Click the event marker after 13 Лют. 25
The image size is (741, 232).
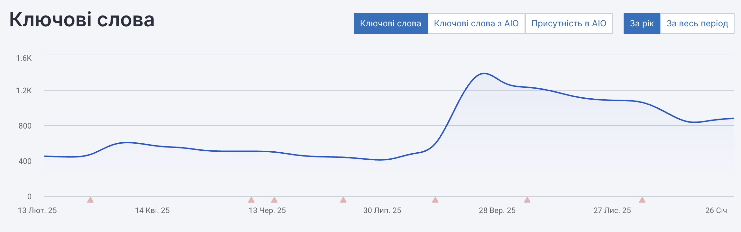[x=90, y=200]
